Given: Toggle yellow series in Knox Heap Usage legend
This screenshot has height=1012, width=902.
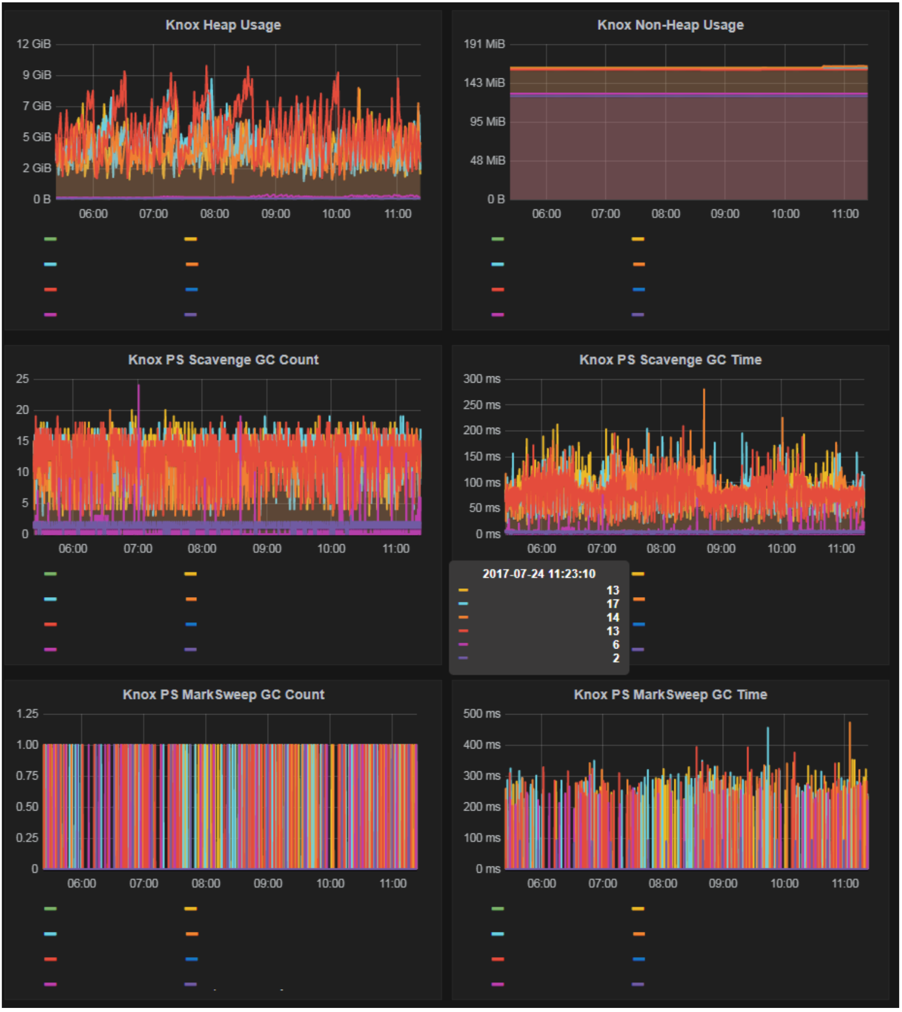Looking at the screenshot, I should tap(191, 239).
